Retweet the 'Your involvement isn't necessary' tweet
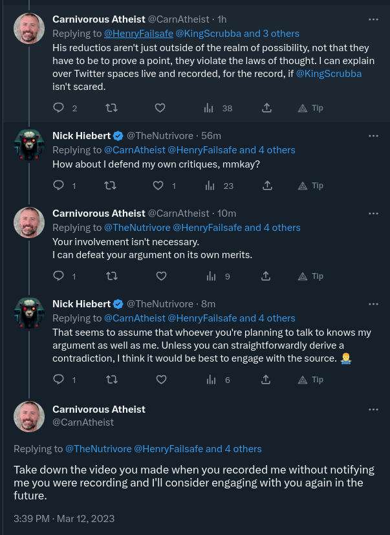The width and height of the screenshot is (390, 535). [111, 276]
